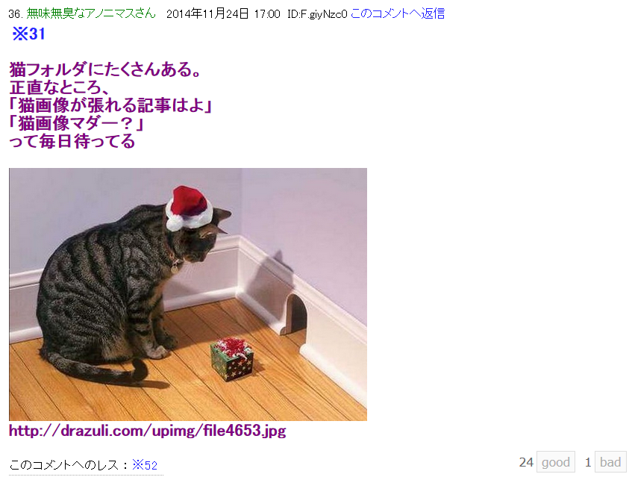632x480 pixels.
Task: Jump to response ※52
Action: click(145, 465)
